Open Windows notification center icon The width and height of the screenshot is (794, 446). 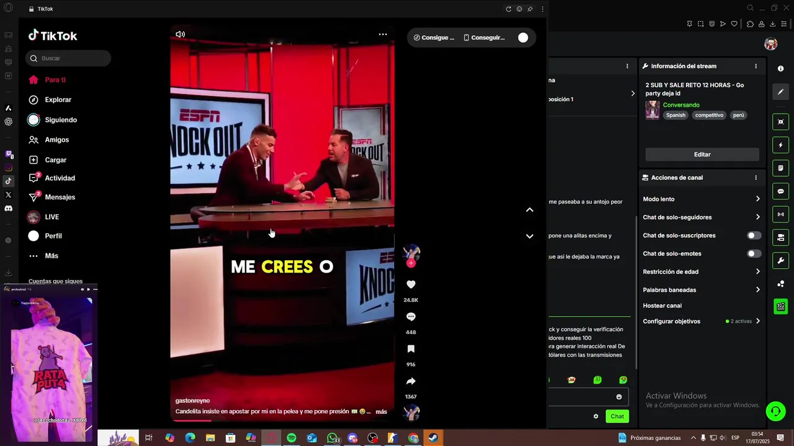pyautogui.click(x=780, y=438)
